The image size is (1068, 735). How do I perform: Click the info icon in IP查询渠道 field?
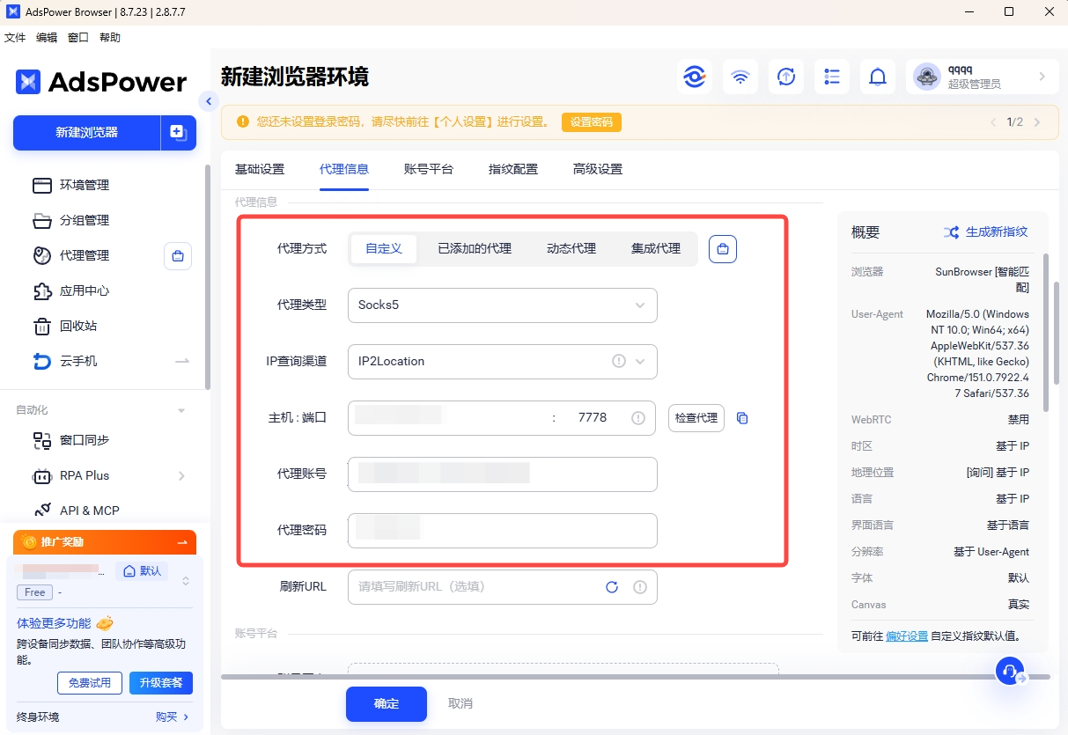[619, 361]
